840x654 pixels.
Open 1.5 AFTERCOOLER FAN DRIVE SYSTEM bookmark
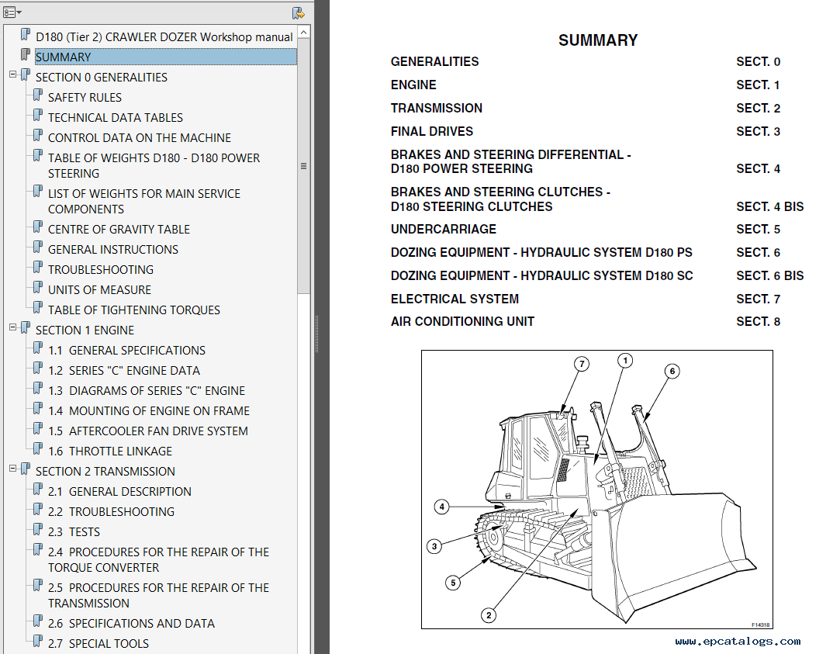pos(148,431)
